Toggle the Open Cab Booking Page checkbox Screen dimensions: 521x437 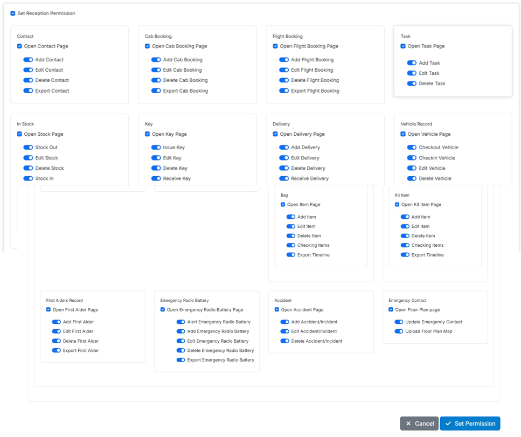(147, 46)
